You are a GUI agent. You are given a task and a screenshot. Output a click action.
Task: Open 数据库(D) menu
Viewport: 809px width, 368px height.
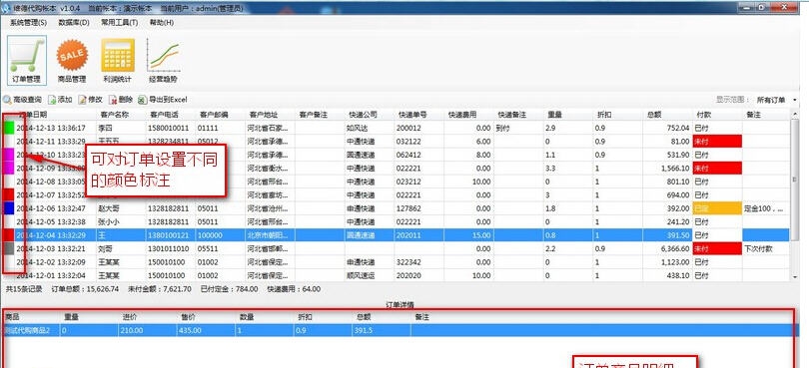[x=74, y=23]
